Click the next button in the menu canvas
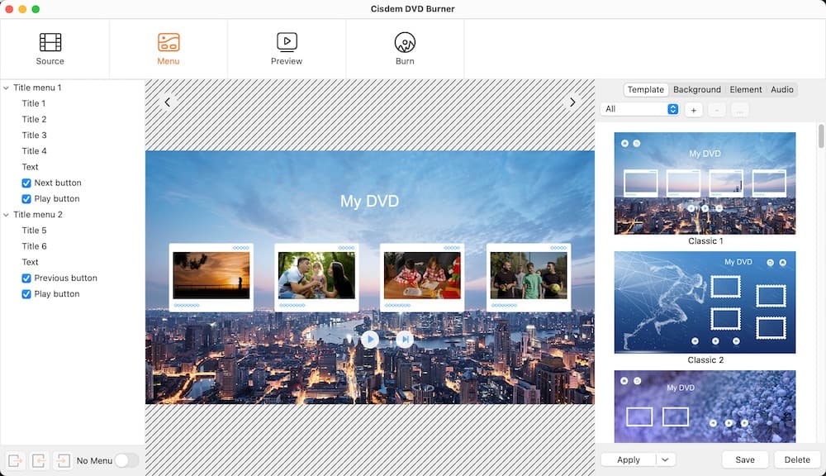Screen dimensions: 826x476 coord(405,339)
